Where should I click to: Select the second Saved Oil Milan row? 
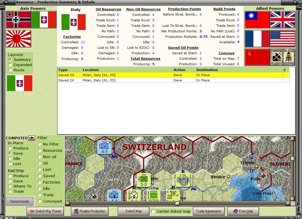(173, 80)
